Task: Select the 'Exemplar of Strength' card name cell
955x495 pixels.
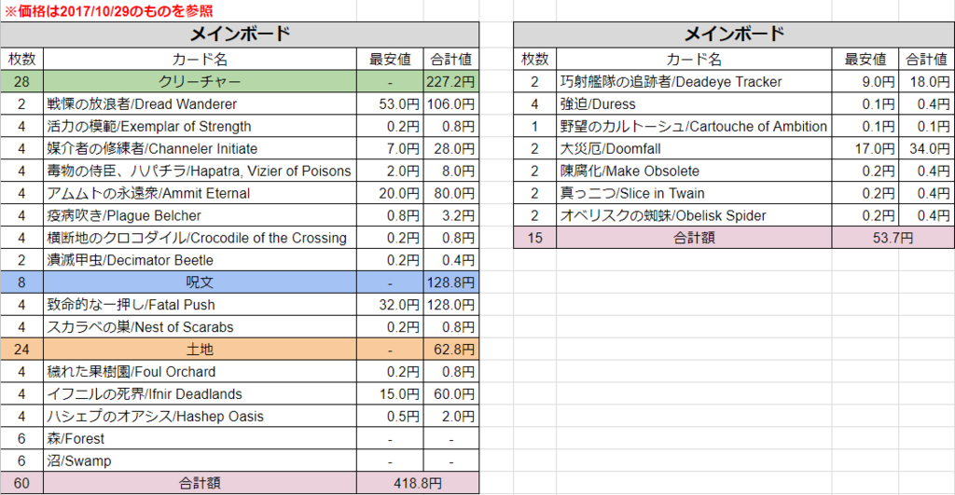Action: (200, 127)
